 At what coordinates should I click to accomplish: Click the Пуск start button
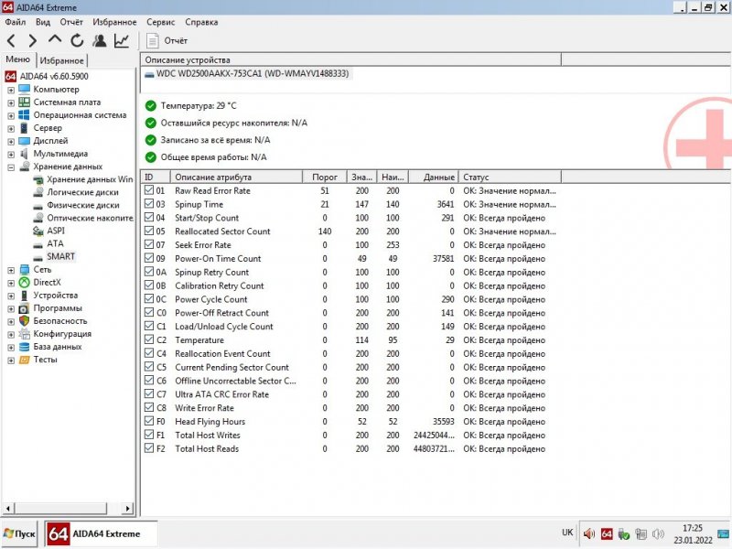tap(20, 533)
